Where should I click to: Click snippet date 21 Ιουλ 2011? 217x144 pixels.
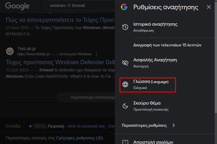click(17, 28)
